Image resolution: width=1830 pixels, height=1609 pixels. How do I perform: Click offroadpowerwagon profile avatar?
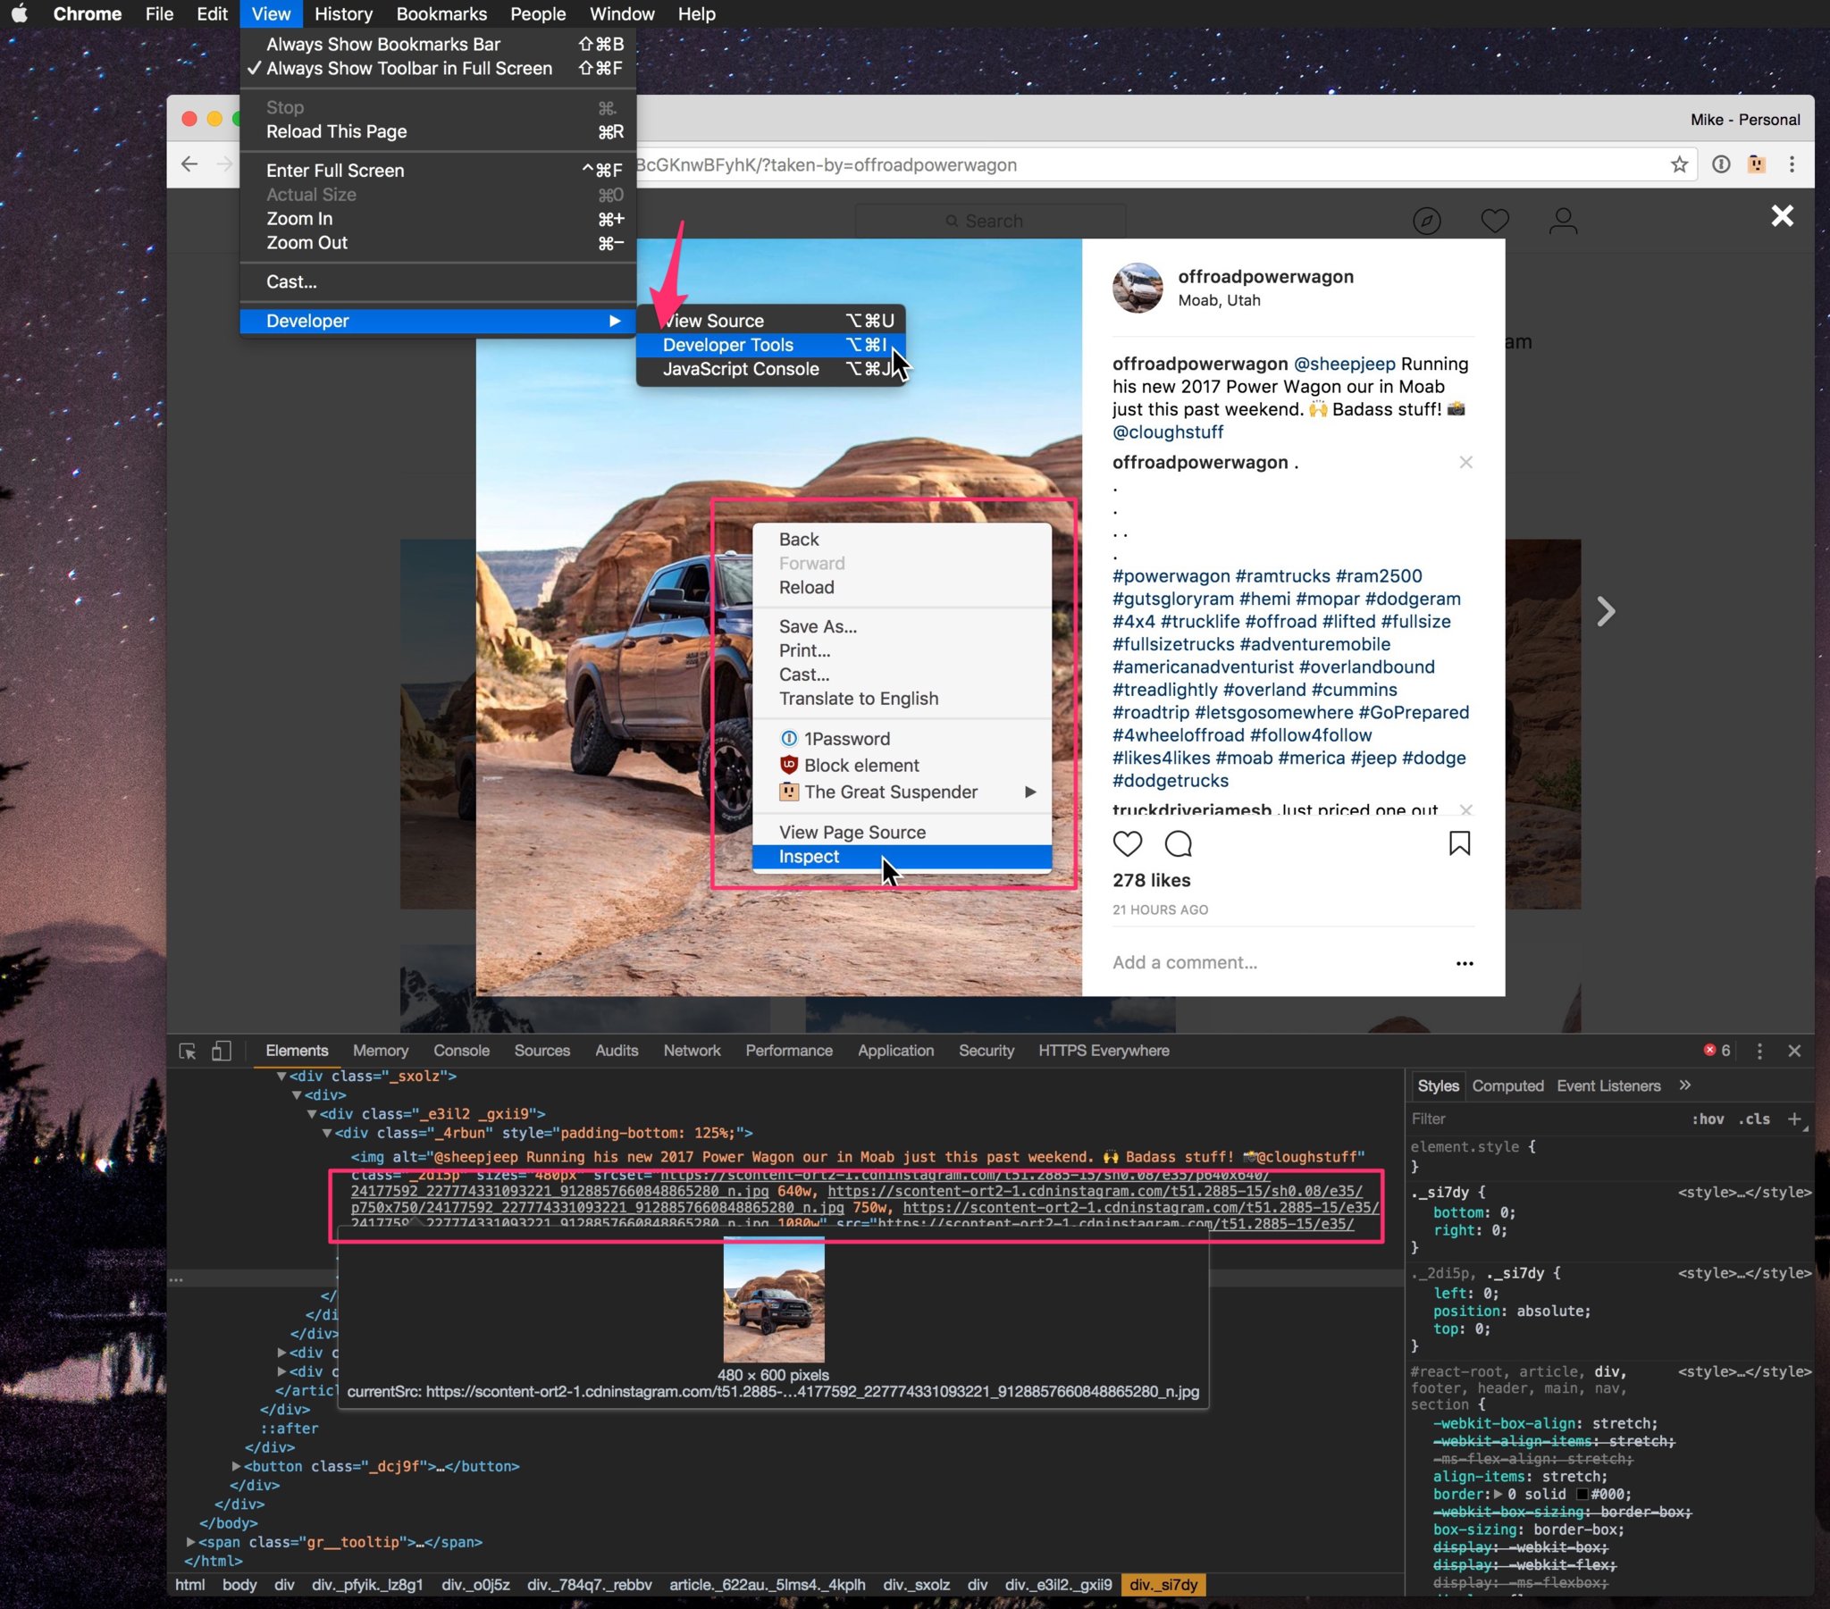[x=1137, y=288]
